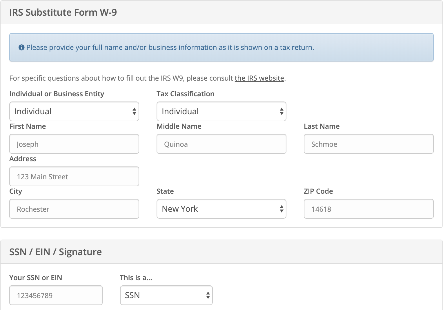Click the 'IRS Substitute Form W-9' heading

coord(63,12)
